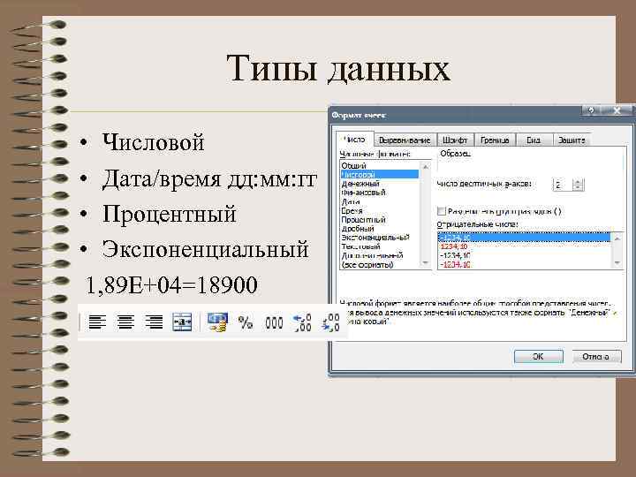Image resolution: width=636 pixels, height=477 pixels.
Task: Switch to the Выравнивание tab
Action: coord(405,140)
